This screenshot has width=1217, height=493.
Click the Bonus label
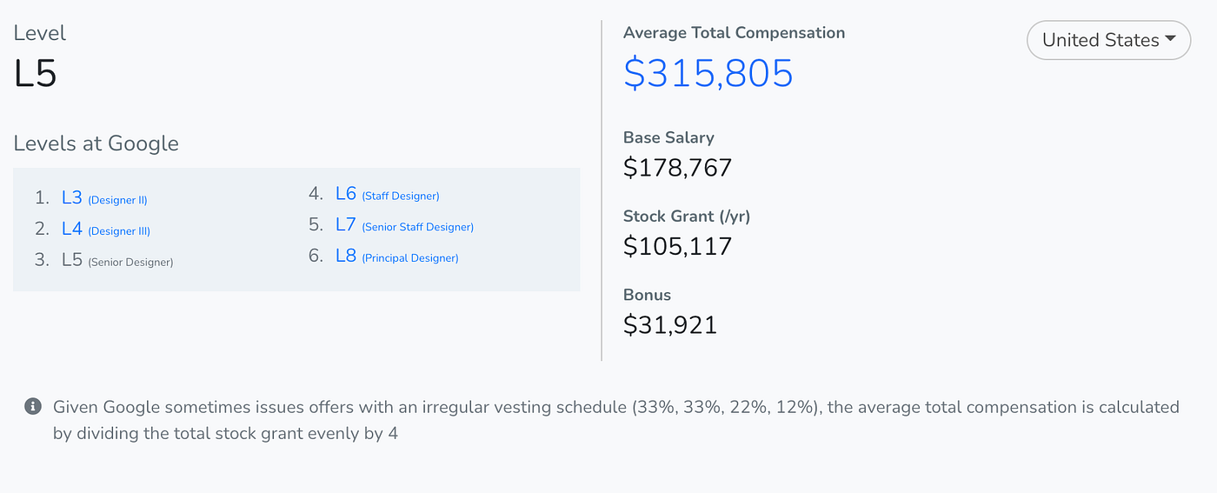tap(647, 295)
